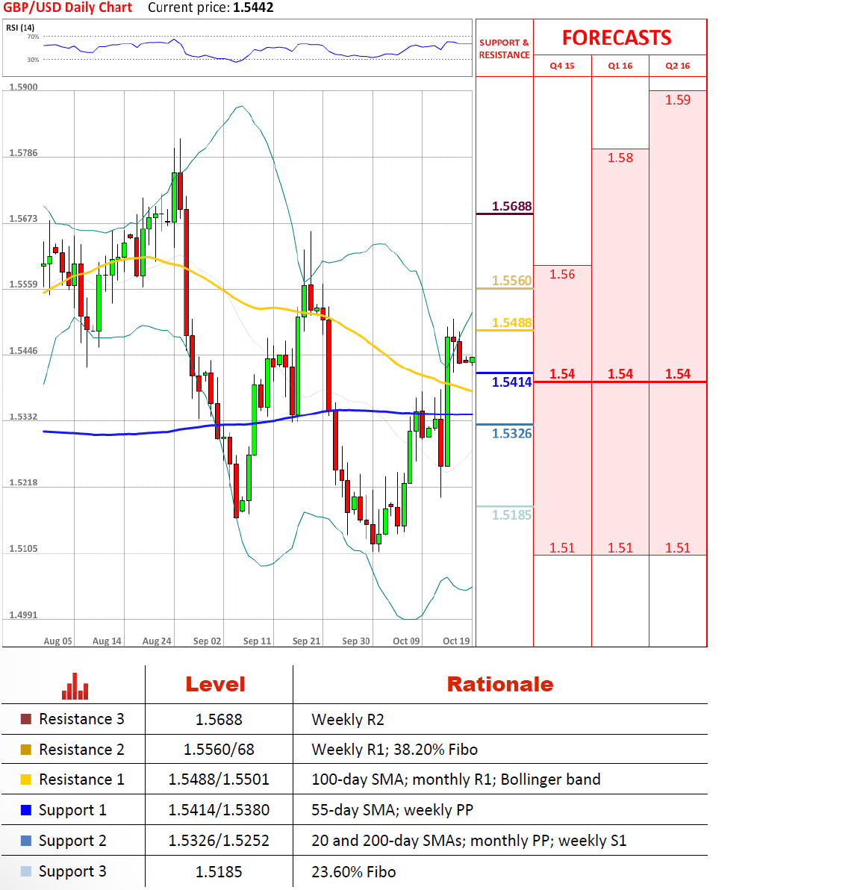The image size is (860, 890).
Task: Click the Weekly R2 rationale text
Action: click(x=348, y=720)
